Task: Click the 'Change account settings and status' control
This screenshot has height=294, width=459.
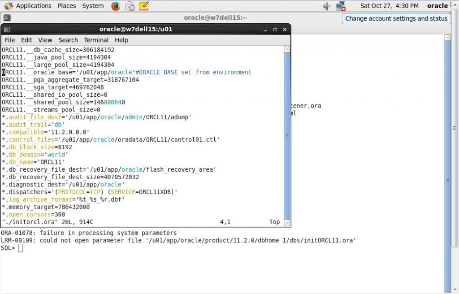Action: coord(395,18)
